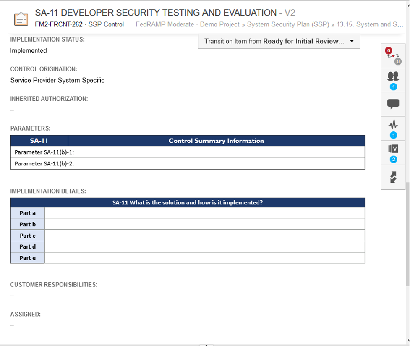The image size is (410, 346).
Task: Click the Service Provider System Specific value
Action: (x=57, y=80)
